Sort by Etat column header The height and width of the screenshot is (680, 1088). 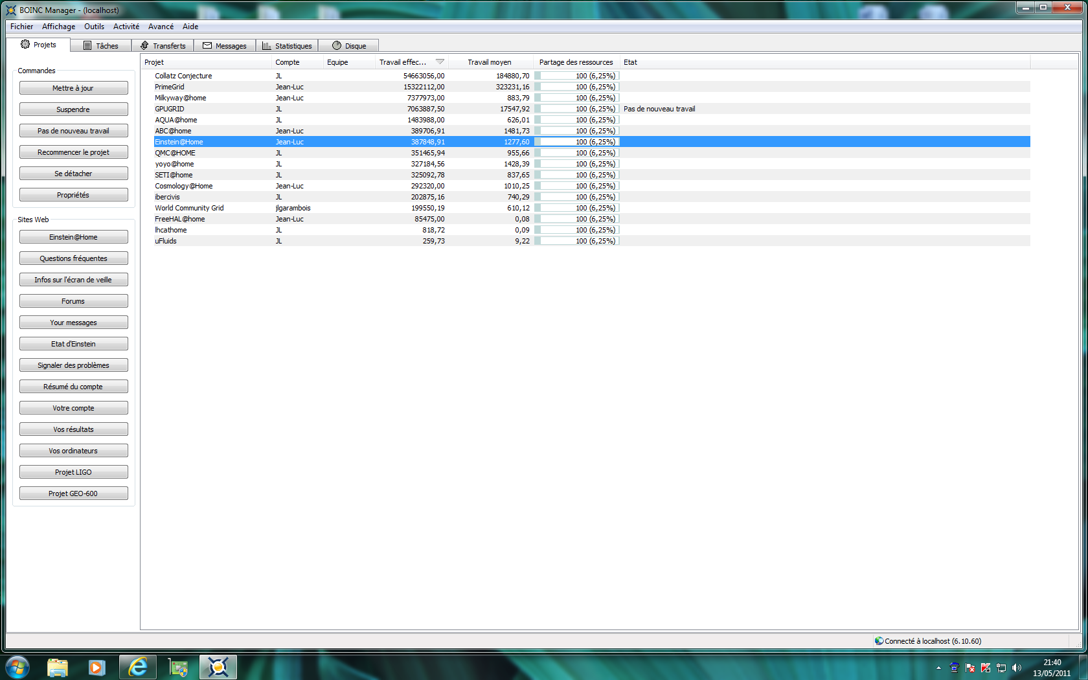(x=825, y=62)
